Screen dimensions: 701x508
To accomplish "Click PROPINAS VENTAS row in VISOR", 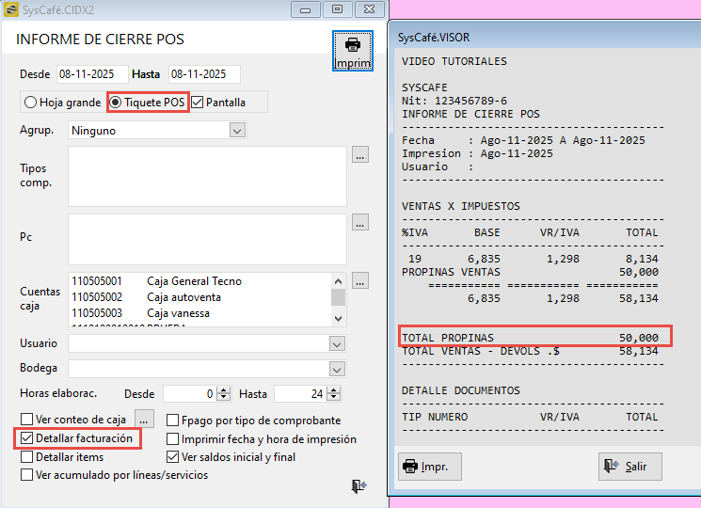I will click(x=531, y=272).
